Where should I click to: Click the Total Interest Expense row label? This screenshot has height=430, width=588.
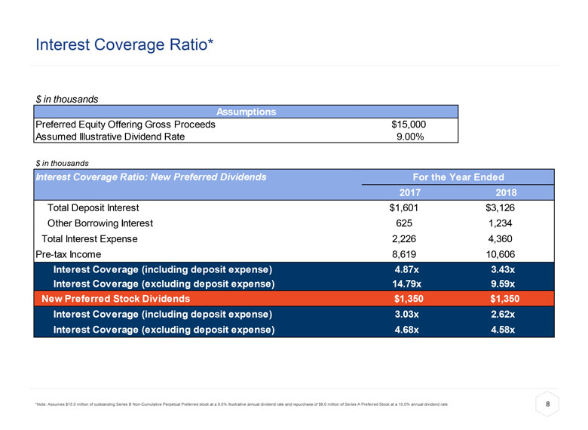click(89, 238)
